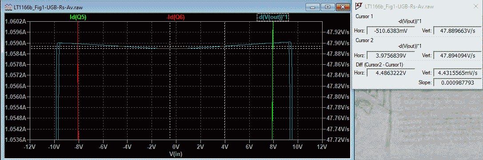The height and width of the screenshot is (160, 483).
Task: Click Cursor 2 Vert value field
Action: 457,56
